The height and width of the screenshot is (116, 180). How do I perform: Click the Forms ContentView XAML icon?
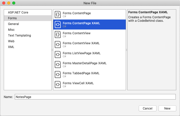coord(58,44)
